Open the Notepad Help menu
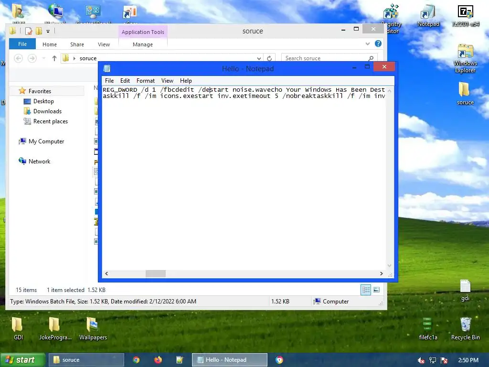This screenshot has height=367, width=489. click(186, 81)
